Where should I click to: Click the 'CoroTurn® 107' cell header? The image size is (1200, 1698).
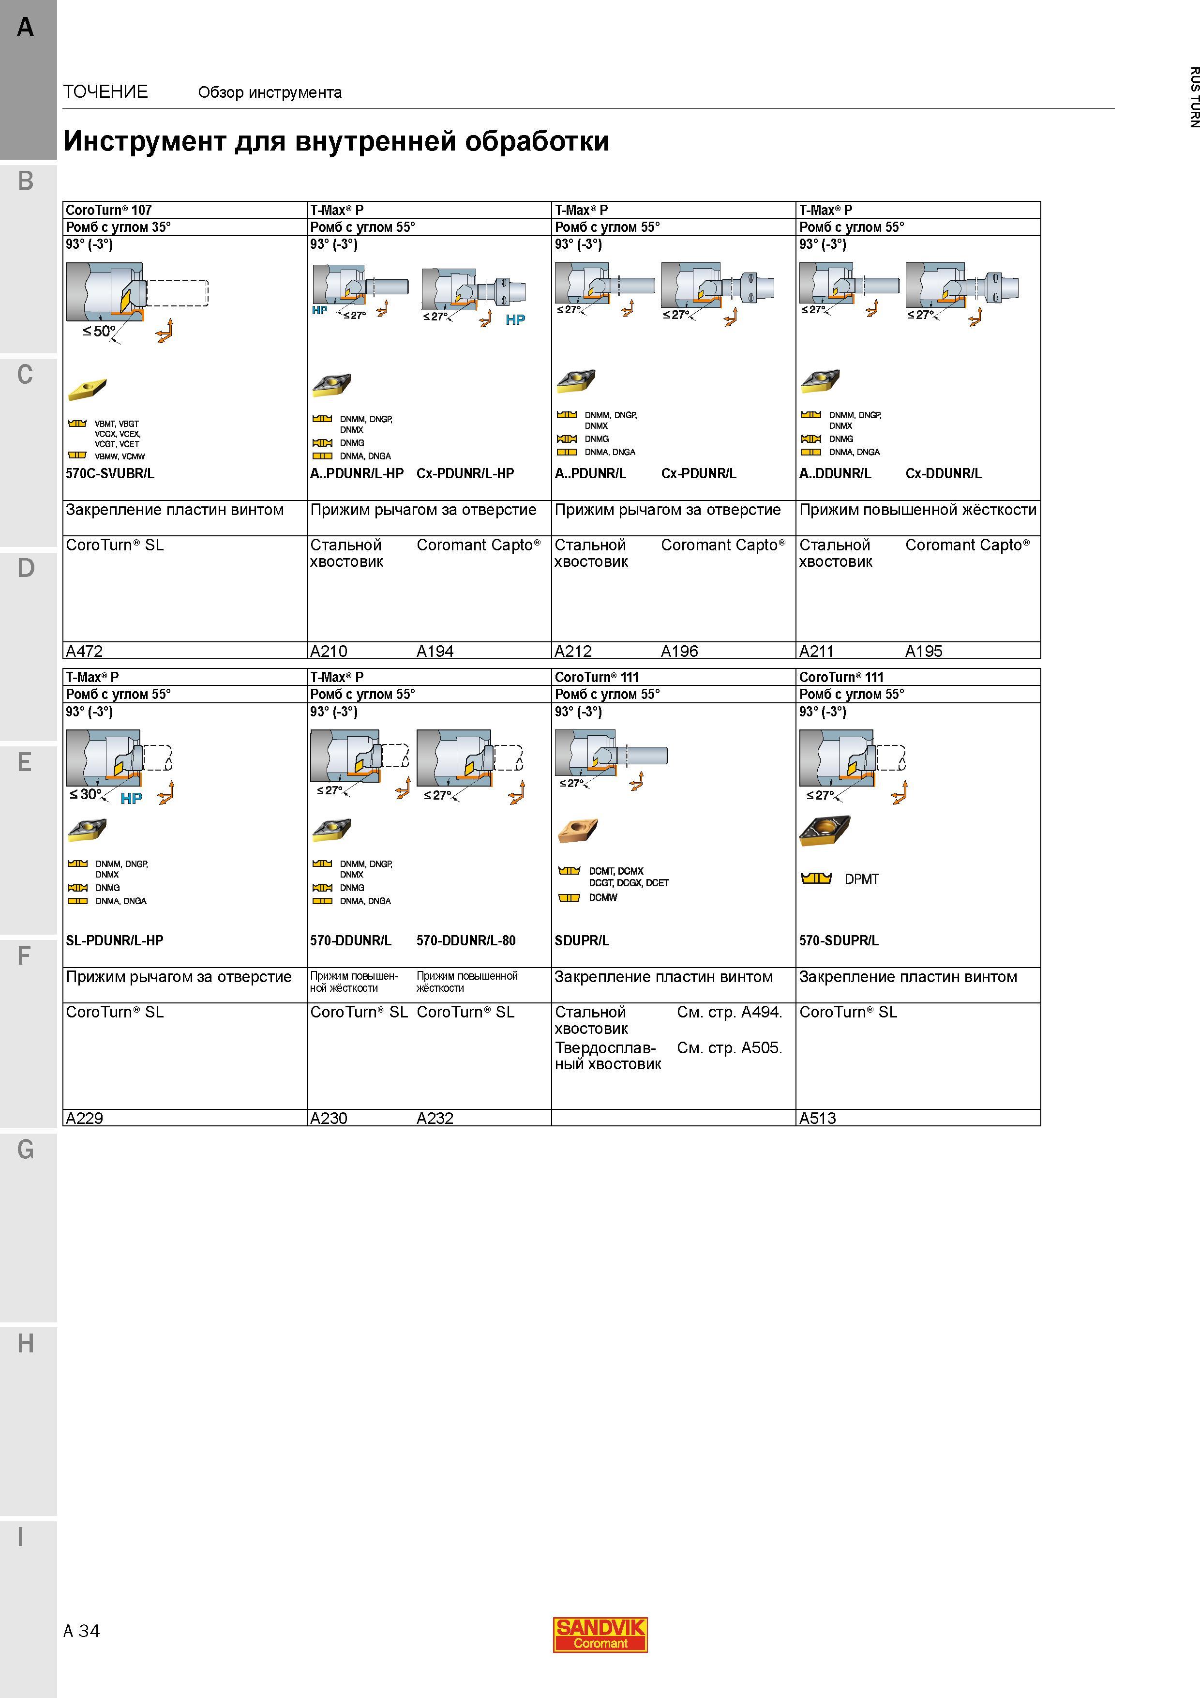[109, 210]
